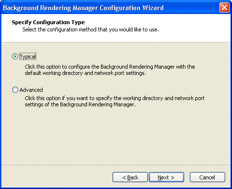Click the separator line above the buttons
This screenshot has width=232, height=189.
(x=116, y=165)
